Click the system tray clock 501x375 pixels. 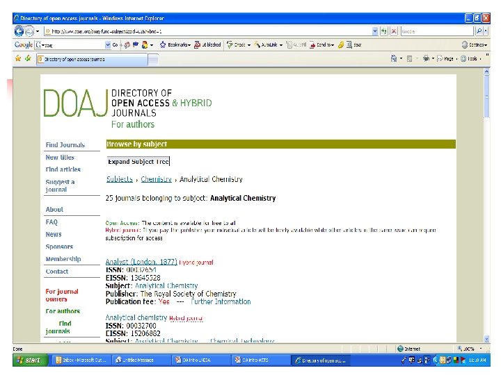(x=477, y=360)
